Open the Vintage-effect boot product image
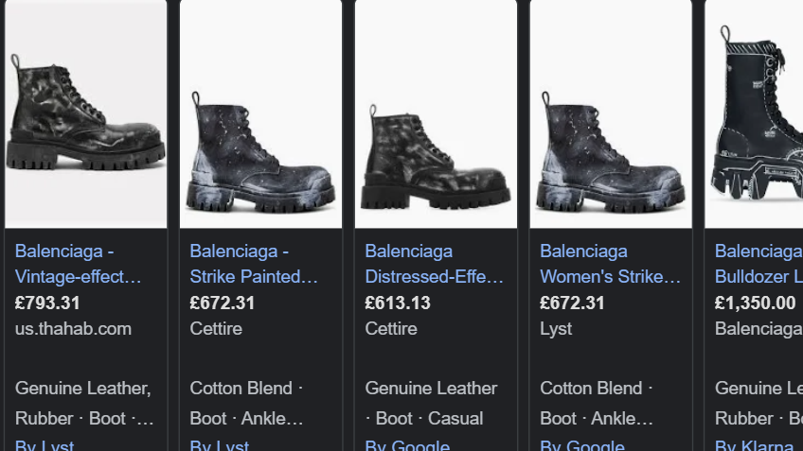This screenshot has width=803, height=451. point(85,113)
